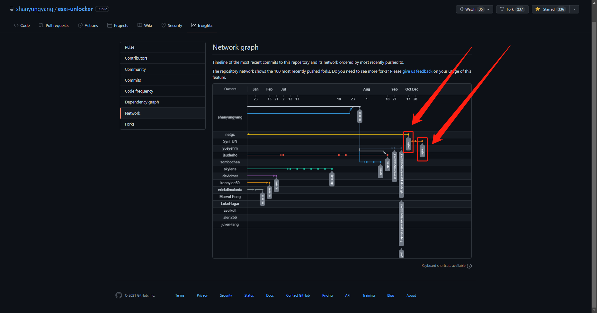Select Network in Insights sidebar
This screenshot has width=597, height=313.
point(163,113)
